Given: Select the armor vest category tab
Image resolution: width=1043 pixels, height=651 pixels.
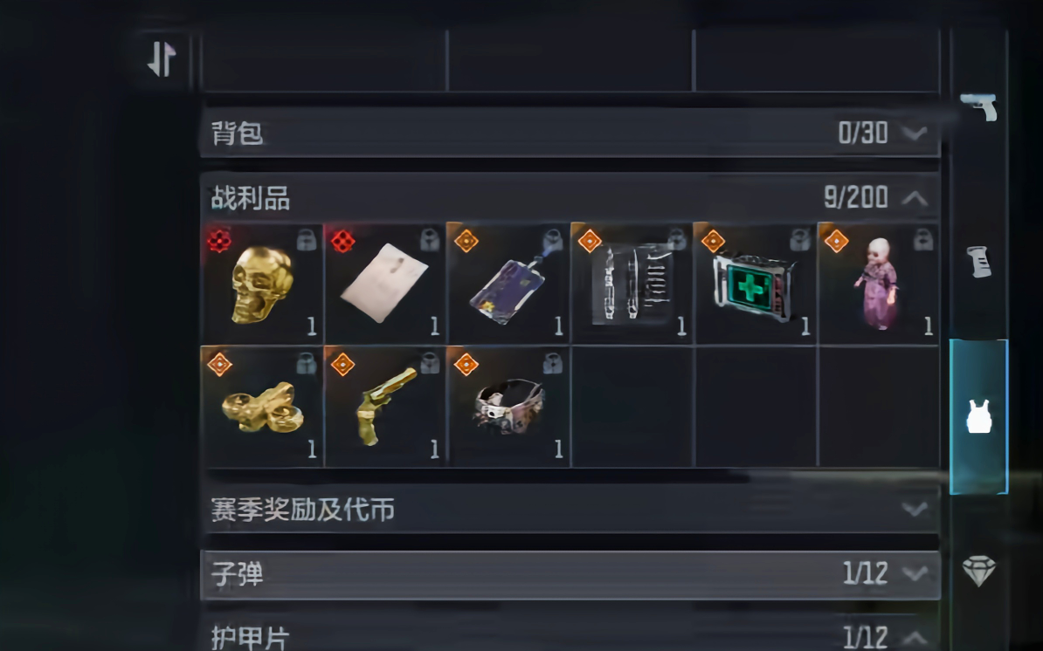Looking at the screenshot, I should pyautogui.click(x=979, y=416).
